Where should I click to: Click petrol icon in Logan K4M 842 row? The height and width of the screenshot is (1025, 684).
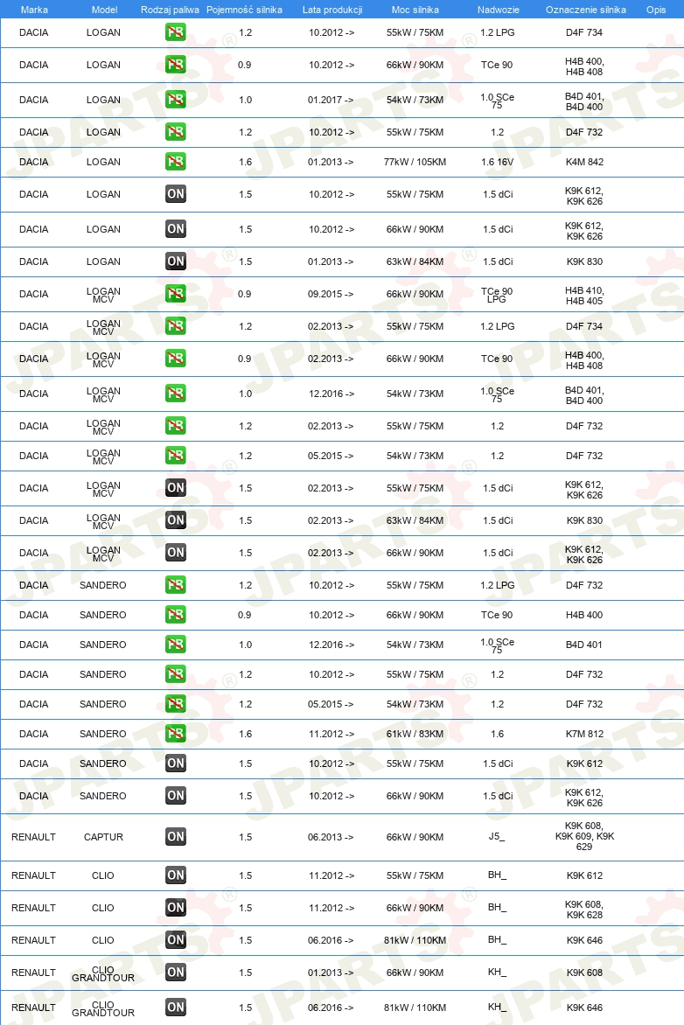(175, 162)
